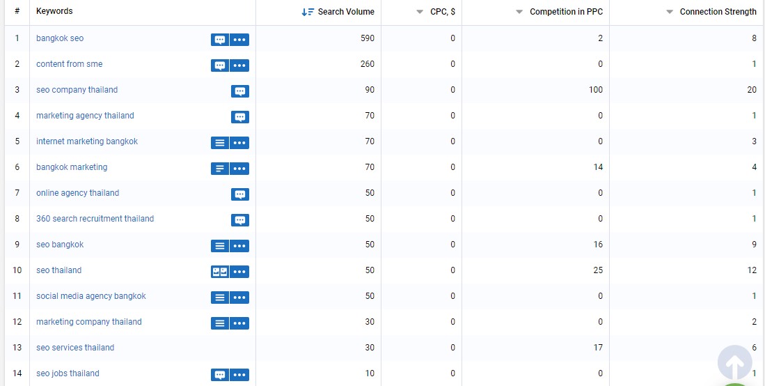Open the seo jobs thailand keyword link
This screenshot has width=765, height=386.
pos(68,373)
